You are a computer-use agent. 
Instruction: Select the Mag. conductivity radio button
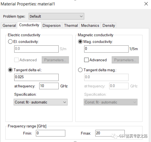[80, 42]
